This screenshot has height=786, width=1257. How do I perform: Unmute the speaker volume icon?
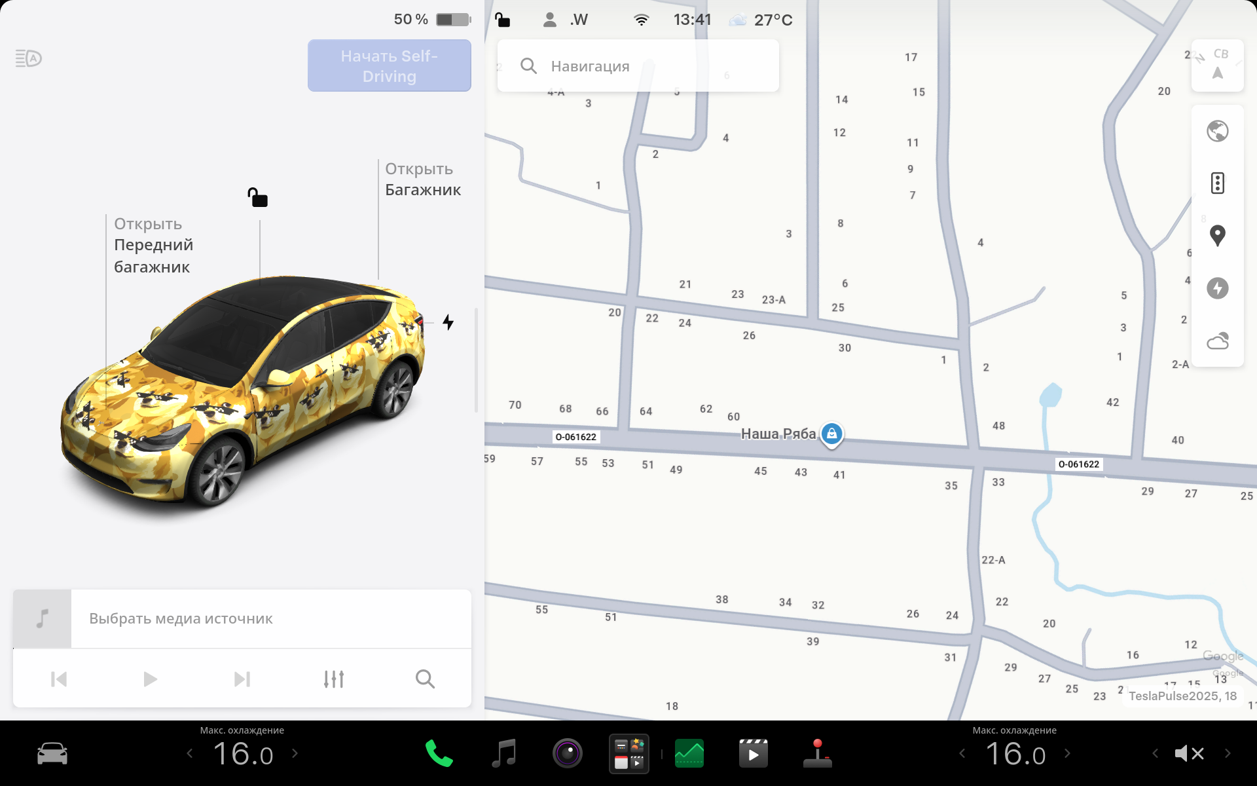pos(1190,753)
